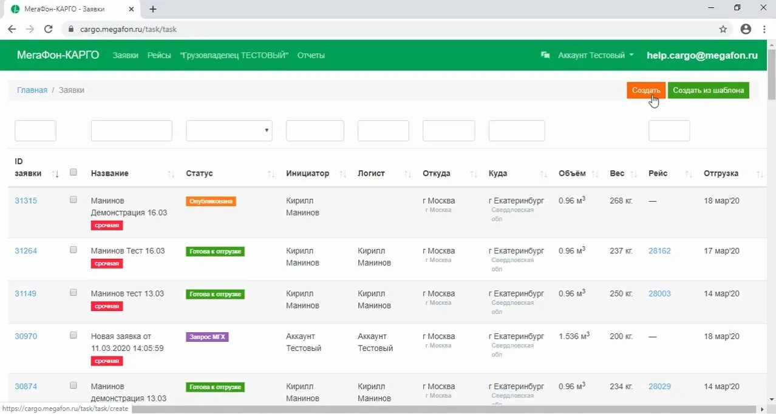Sort by Откуда column arrows
Viewport: 776px width, 414px height.
pos(474,174)
